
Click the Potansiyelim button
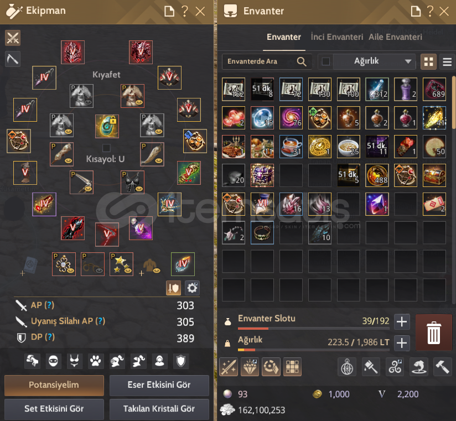pos(54,385)
